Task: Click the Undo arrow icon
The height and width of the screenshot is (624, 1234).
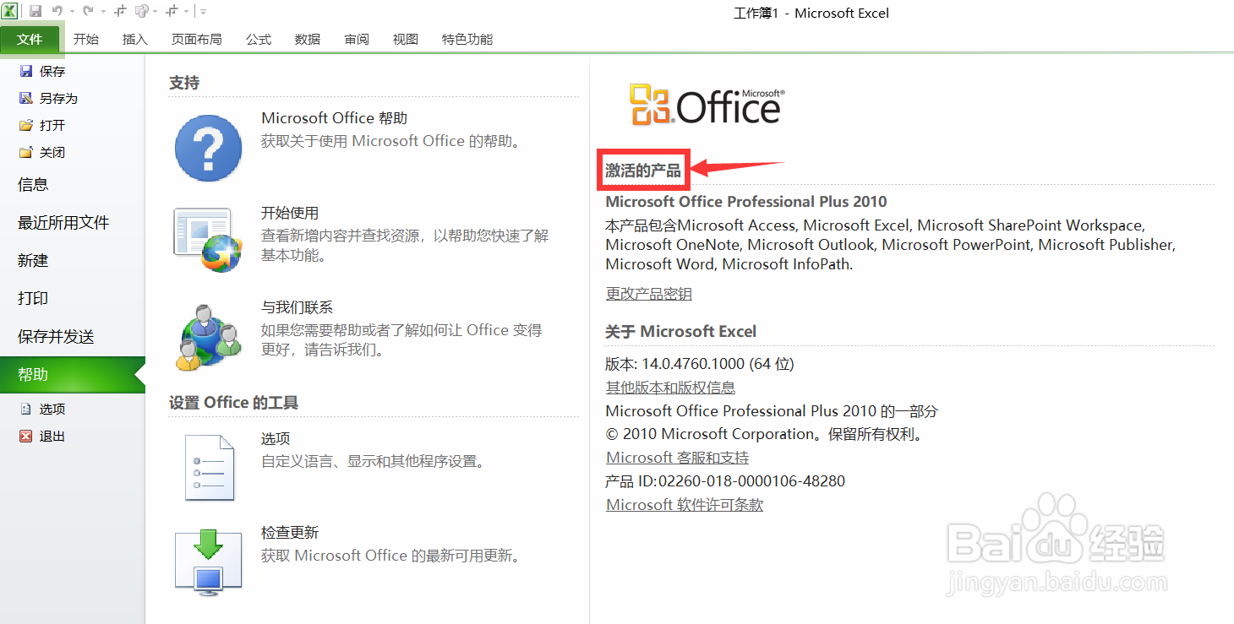Action: [57, 11]
